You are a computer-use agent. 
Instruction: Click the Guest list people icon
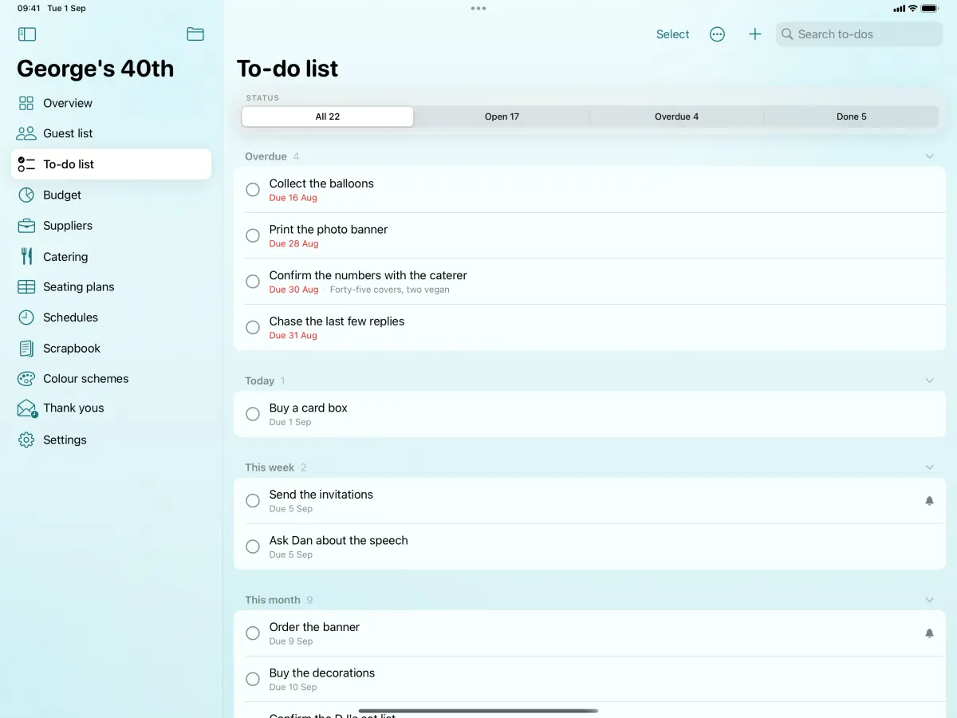(26, 133)
